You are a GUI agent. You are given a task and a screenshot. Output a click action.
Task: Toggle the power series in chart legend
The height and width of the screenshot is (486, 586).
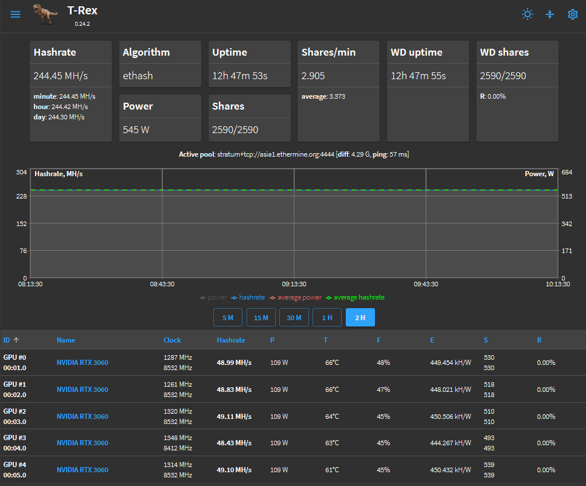(213, 298)
